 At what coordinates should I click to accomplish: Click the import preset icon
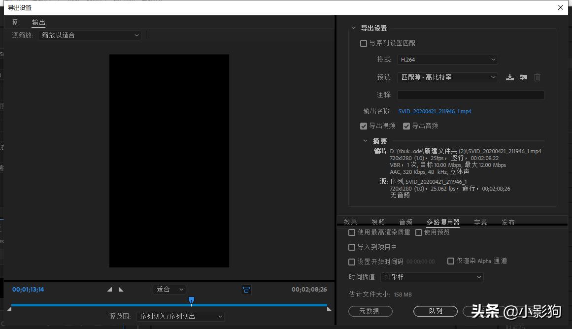point(524,77)
